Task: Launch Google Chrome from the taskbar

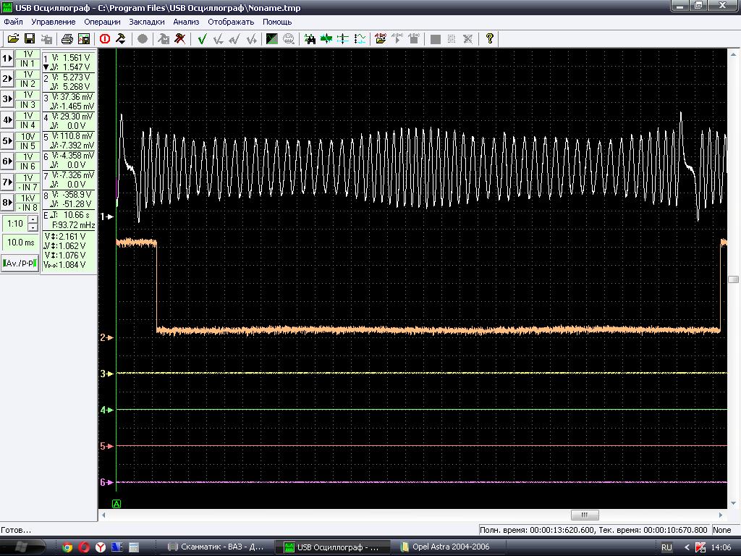Action: (67, 547)
